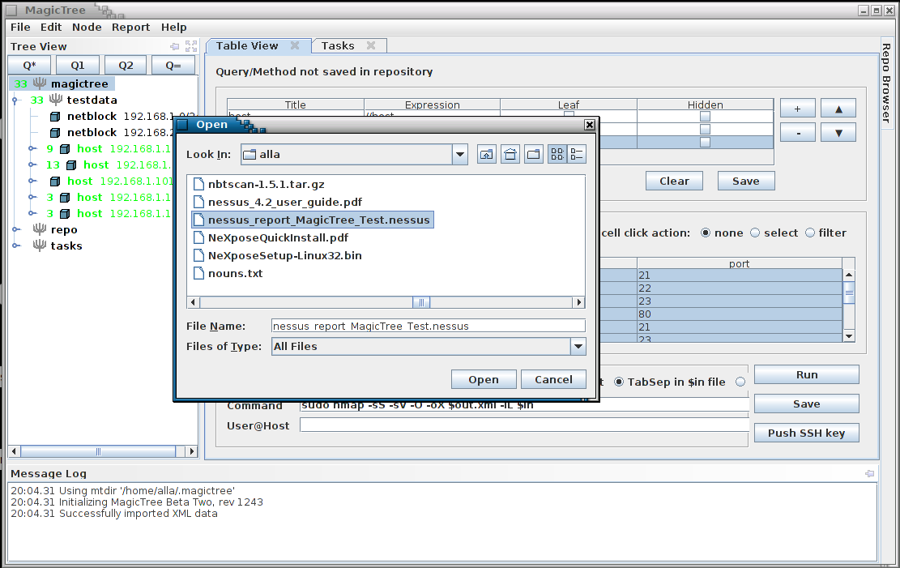Cancel the Open file dialog
The height and width of the screenshot is (568, 900).
[554, 380]
